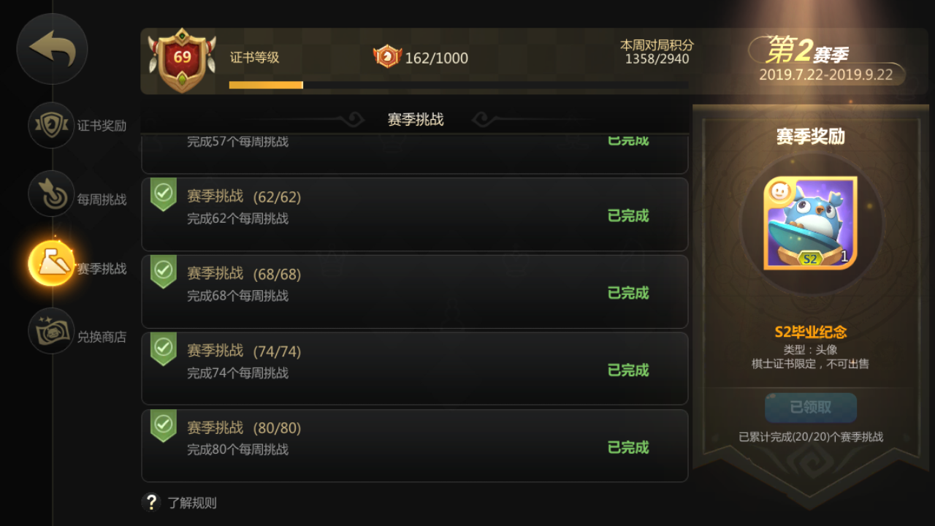Click 已完成 status on 68/68 challenge
Screen dimensions: 935x526
(628, 293)
